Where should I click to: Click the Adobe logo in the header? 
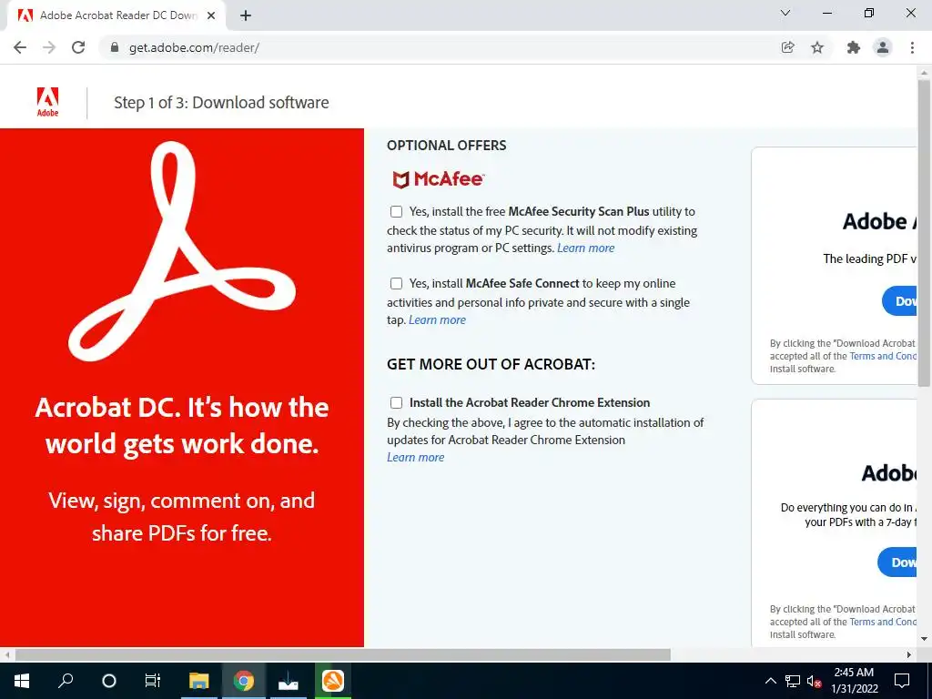pos(47,102)
